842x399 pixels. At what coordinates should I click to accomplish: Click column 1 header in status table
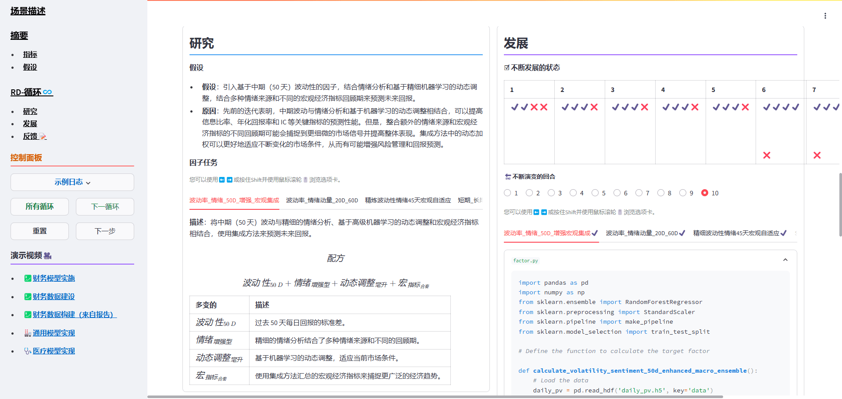pyautogui.click(x=529, y=89)
